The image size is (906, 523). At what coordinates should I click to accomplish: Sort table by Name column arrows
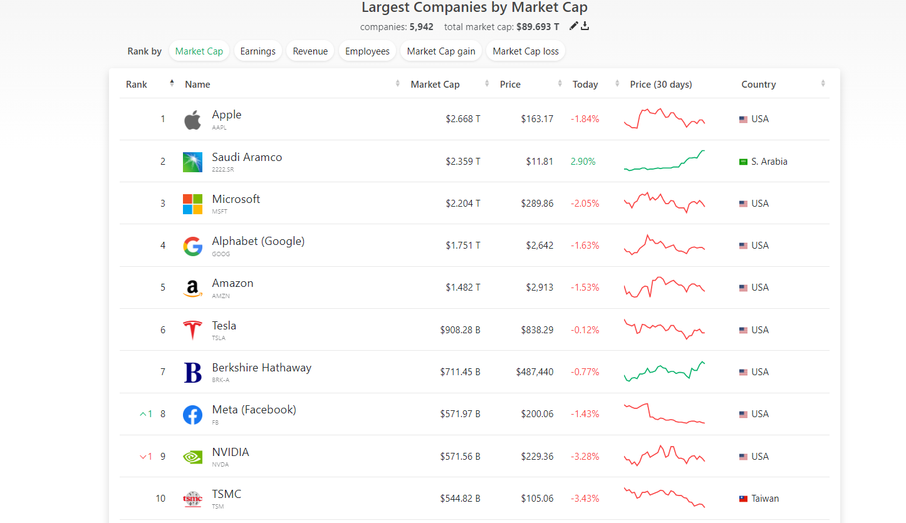pyautogui.click(x=397, y=83)
